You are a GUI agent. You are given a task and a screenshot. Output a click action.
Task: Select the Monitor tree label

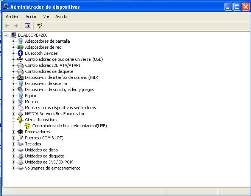pos(32,102)
